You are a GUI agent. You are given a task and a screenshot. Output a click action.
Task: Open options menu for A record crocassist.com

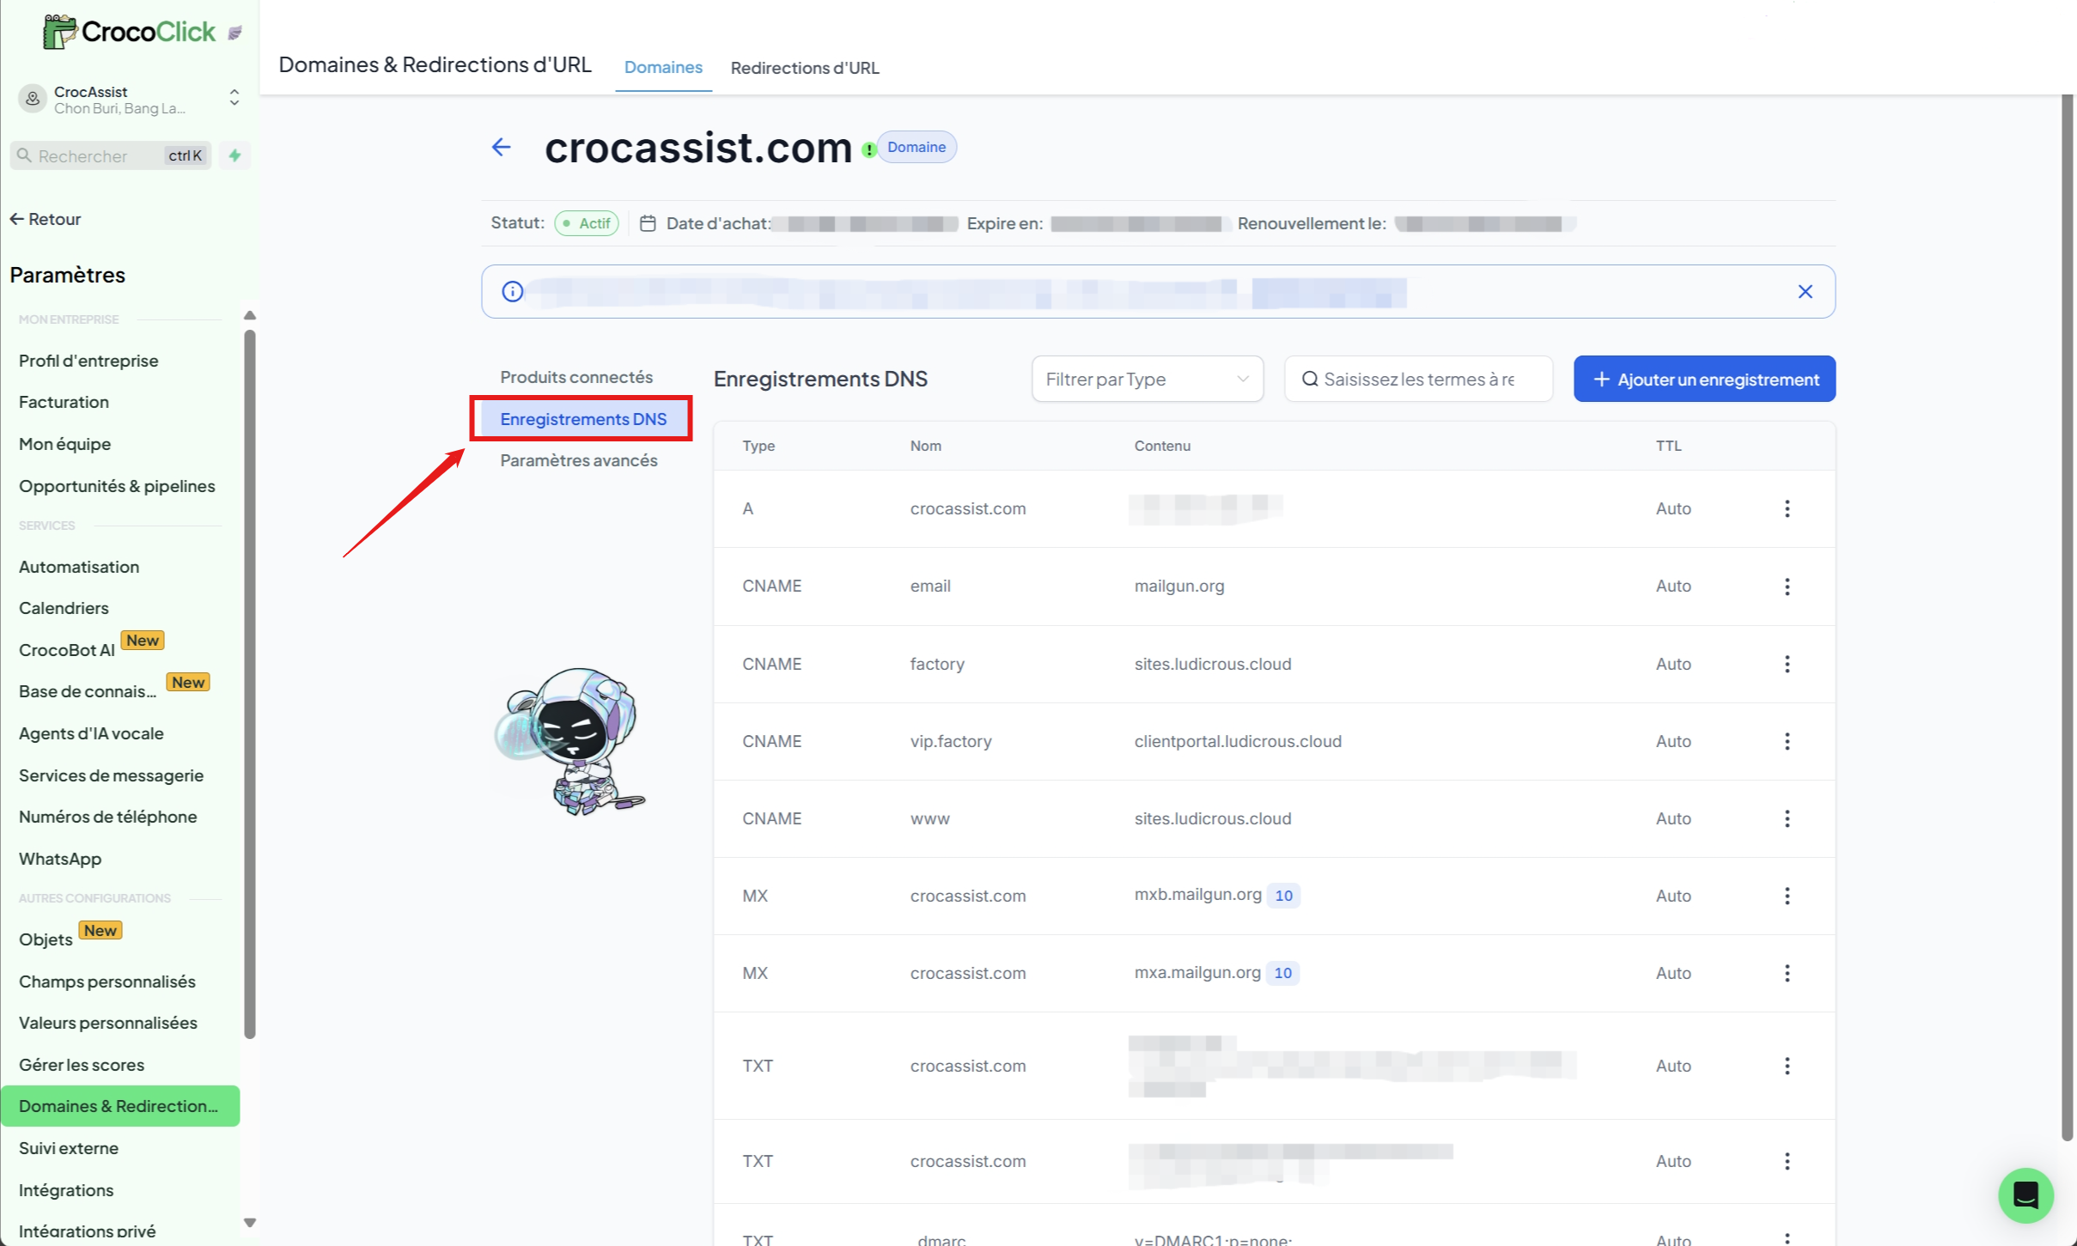coord(1787,508)
